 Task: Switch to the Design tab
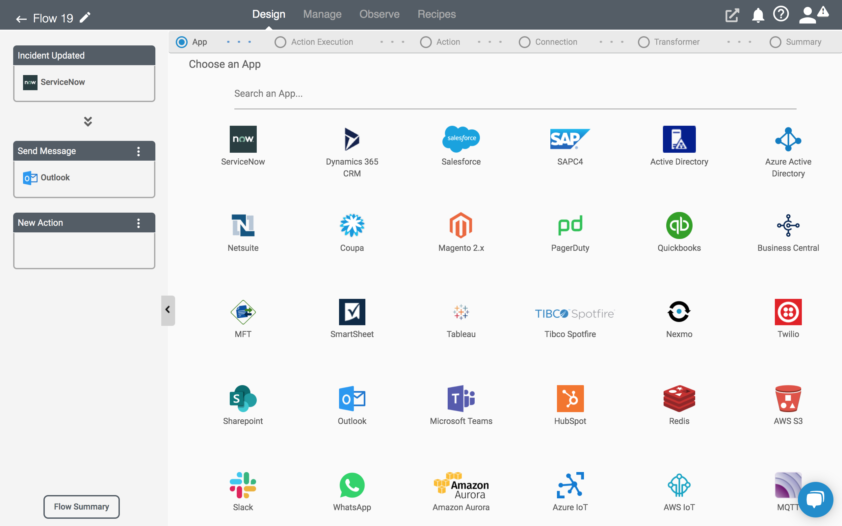point(269,14)
